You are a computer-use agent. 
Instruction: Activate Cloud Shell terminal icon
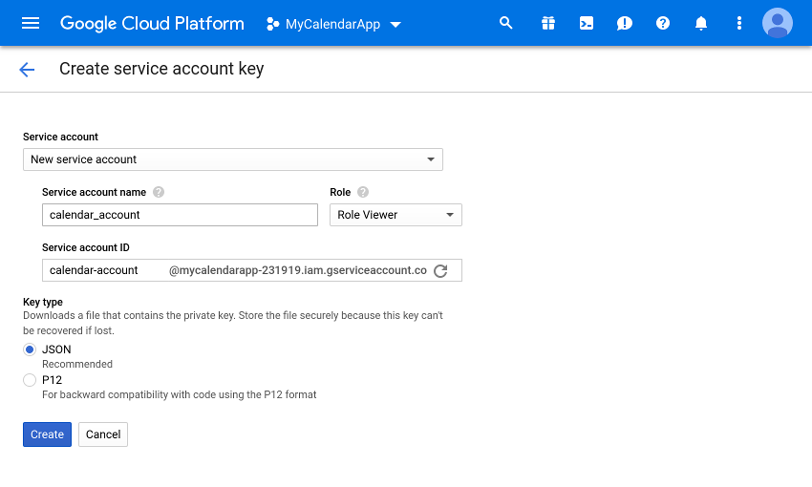coord(587,23)
